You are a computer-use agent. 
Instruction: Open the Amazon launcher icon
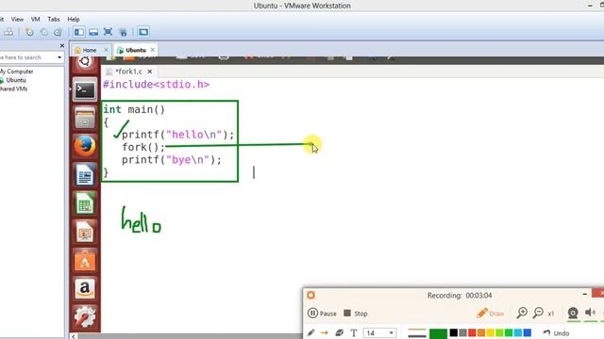point(85,289)
